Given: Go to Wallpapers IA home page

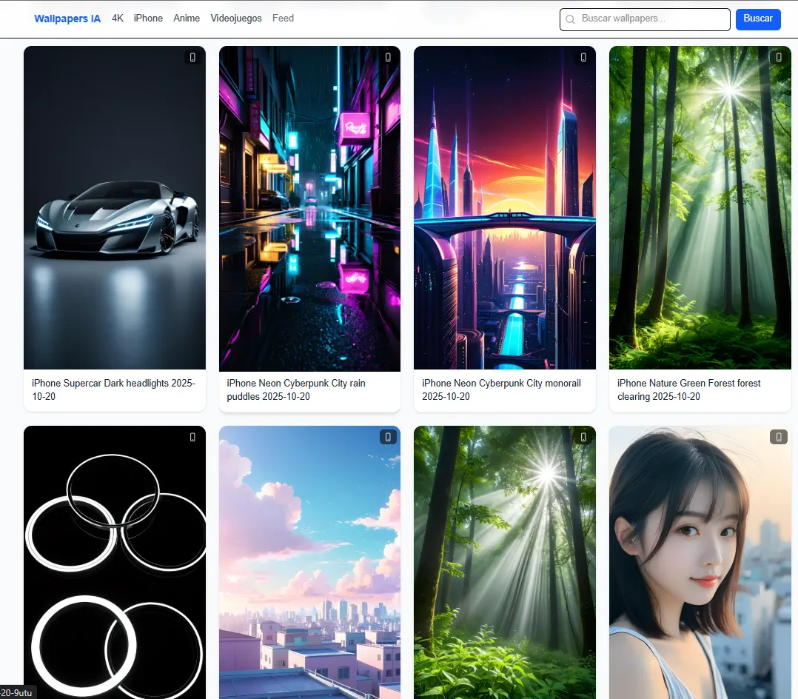Looking at the screenshot, I should click(x=67, y=18).
